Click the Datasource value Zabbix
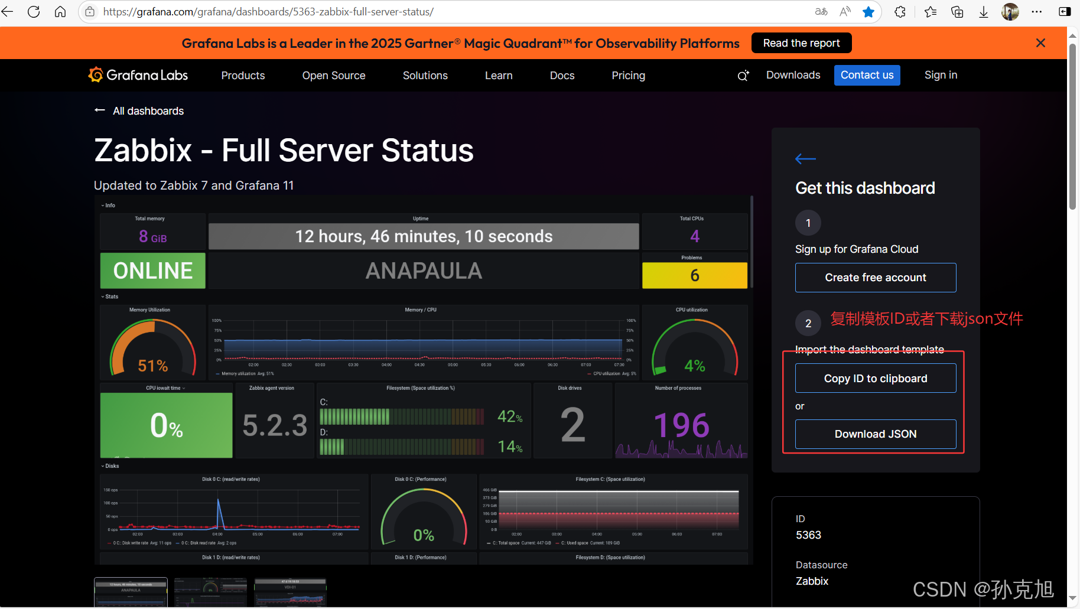Image resolution: width=1080 pixels, height=609 pixels. (x=812, y=581)
